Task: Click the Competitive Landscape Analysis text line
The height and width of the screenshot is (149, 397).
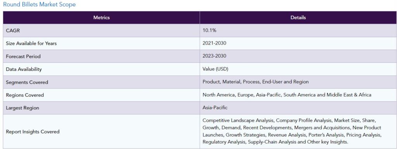Action: pos(289,120)
